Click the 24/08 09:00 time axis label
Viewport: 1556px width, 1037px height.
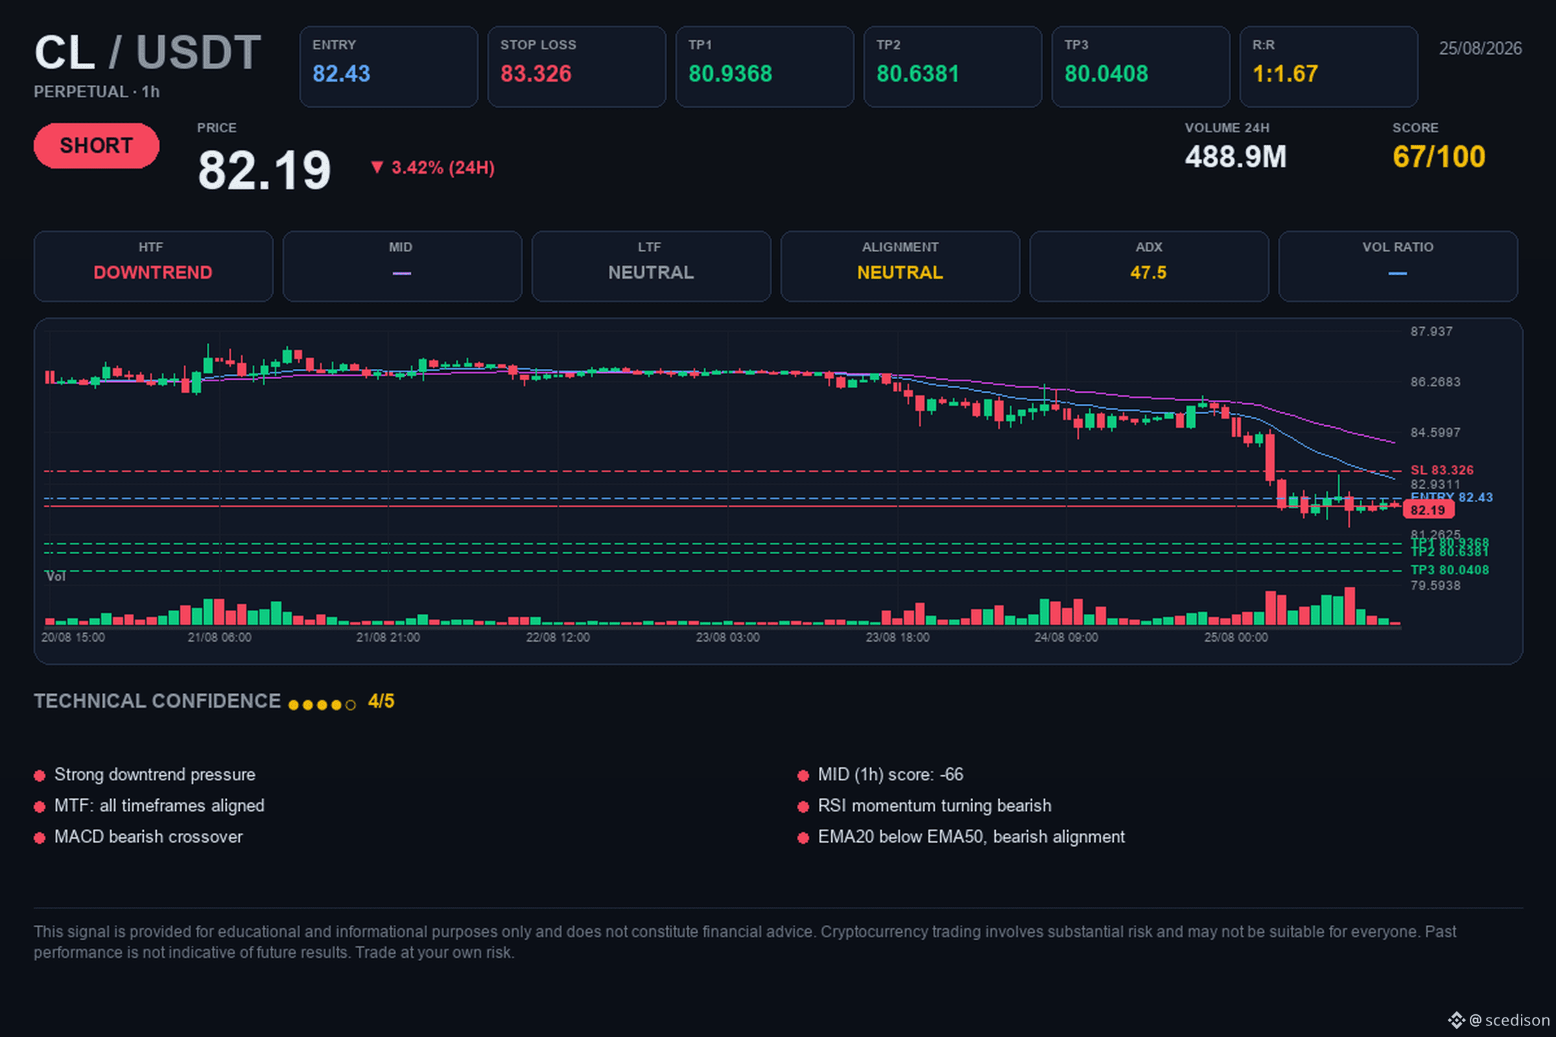(1067, 638)
